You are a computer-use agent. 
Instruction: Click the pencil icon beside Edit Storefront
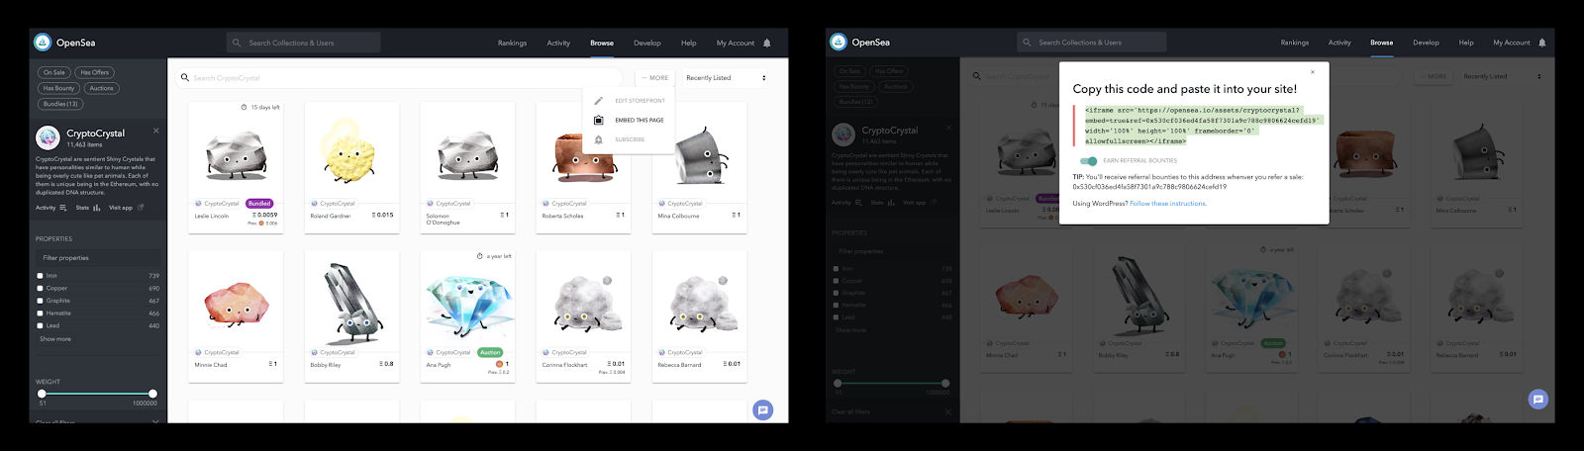[598, 101]
